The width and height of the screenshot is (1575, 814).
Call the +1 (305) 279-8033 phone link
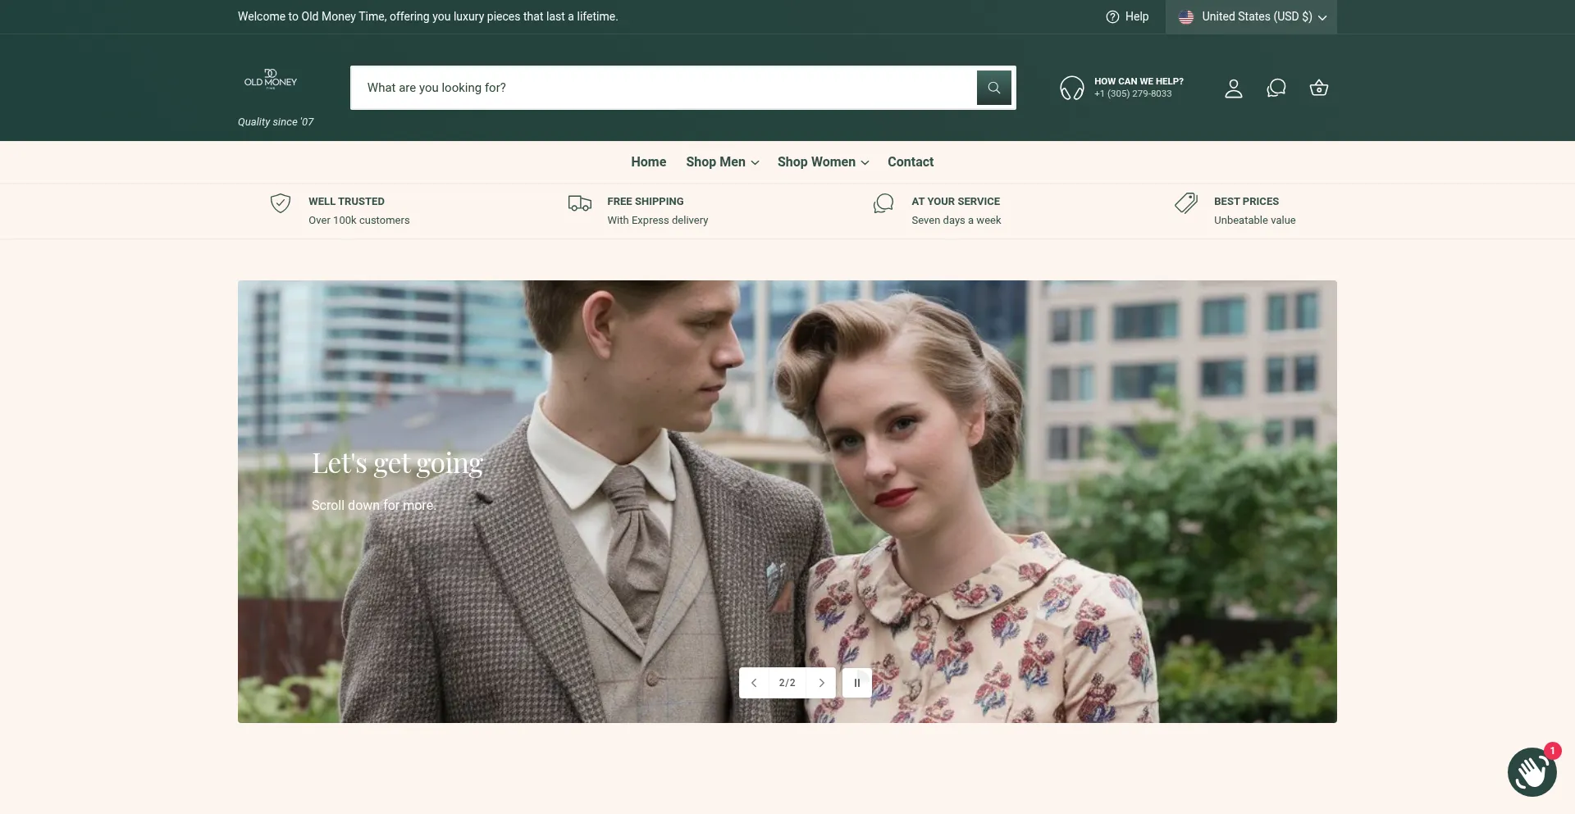pyautogui.click(x=1132, y=93)
